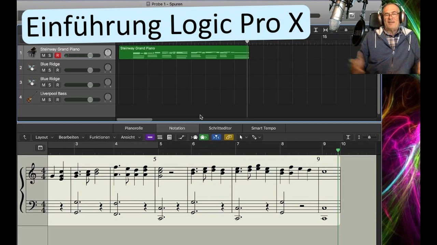Click the horizontal auto zoom icon in tracks area

click(325, 30)
